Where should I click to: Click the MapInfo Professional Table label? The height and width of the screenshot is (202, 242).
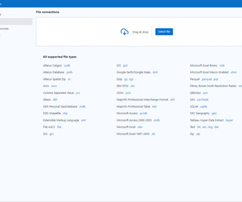[x=133, y=106]
